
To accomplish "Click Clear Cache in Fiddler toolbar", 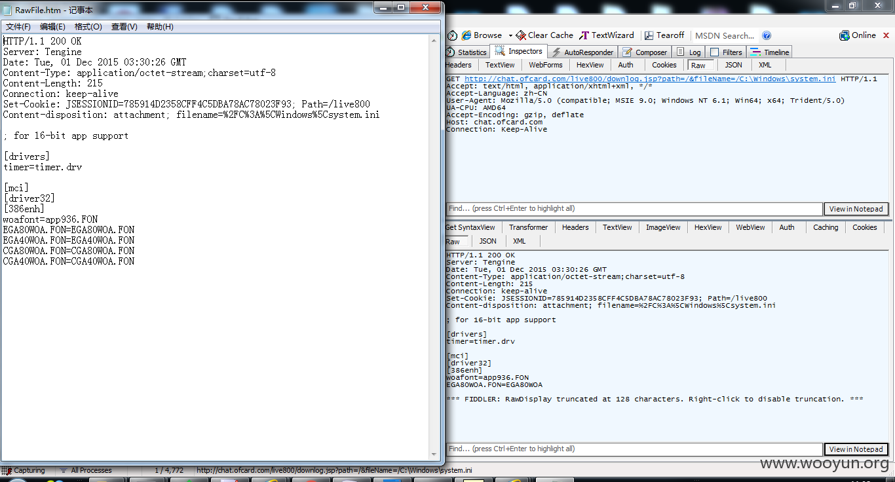I will (544, 35).
